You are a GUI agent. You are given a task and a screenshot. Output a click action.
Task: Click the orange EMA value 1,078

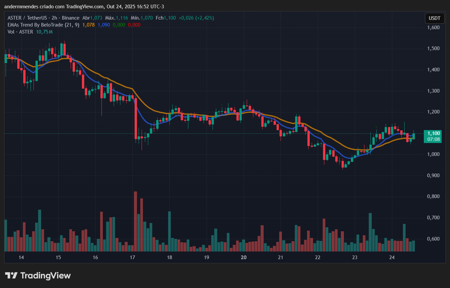pyautogui.click(x=88, y=25)
